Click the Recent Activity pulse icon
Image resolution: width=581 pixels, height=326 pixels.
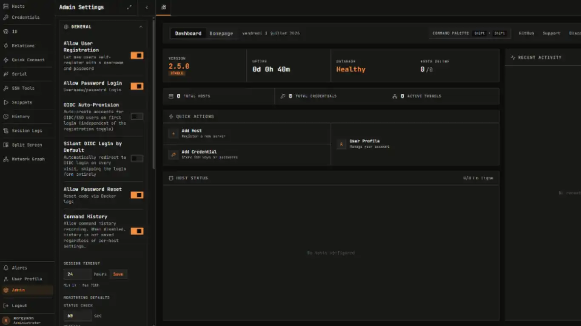click(x=513, y=57)
